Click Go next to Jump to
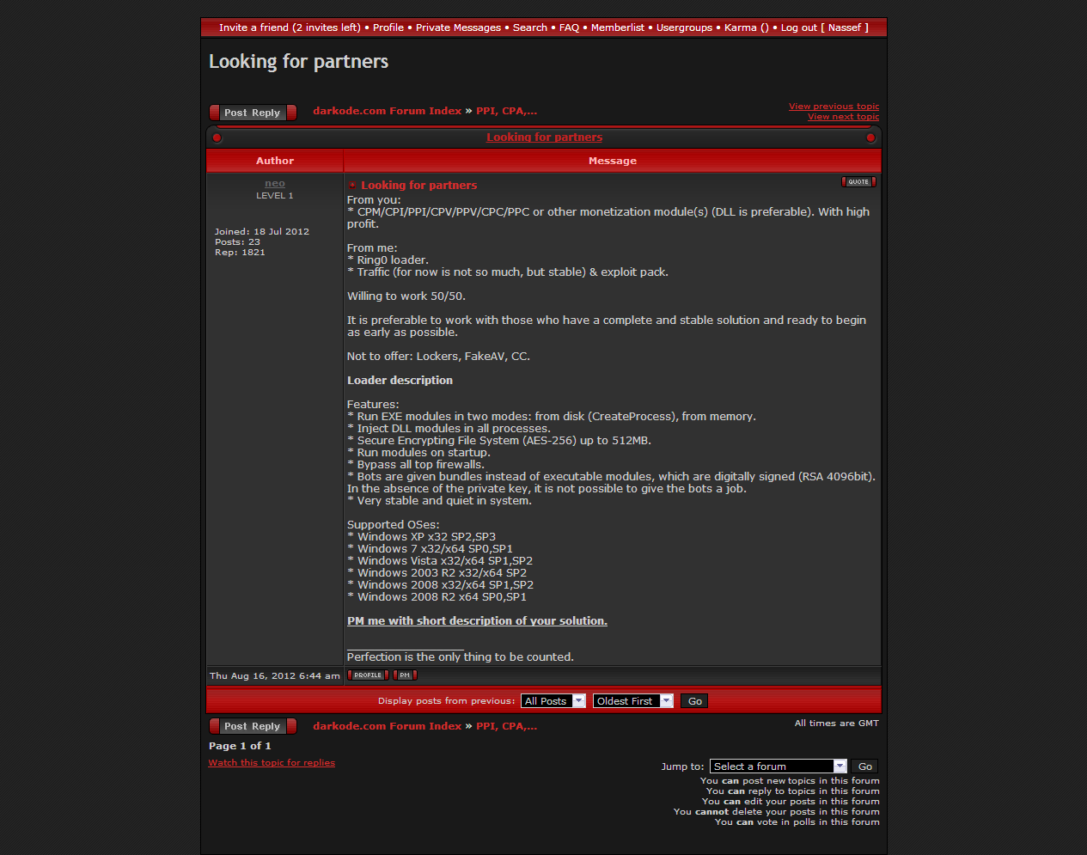The image size is (1087, 855). tap(864, 766)
